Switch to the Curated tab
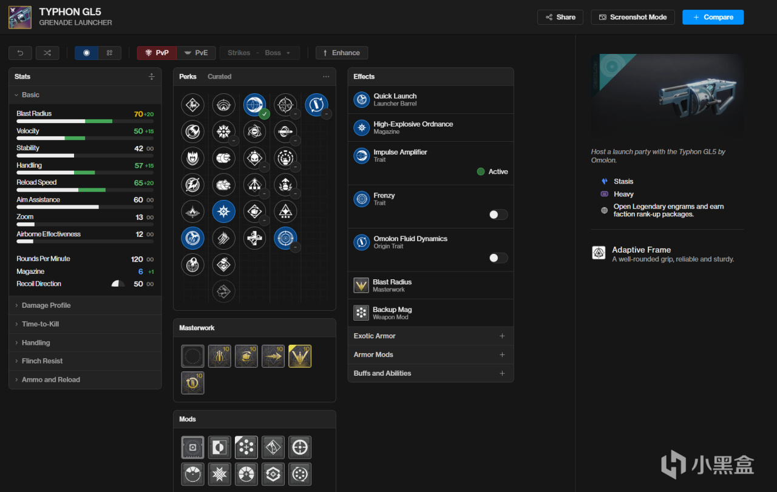Viewport: 777px width, 492px height. tap(219, 77)
